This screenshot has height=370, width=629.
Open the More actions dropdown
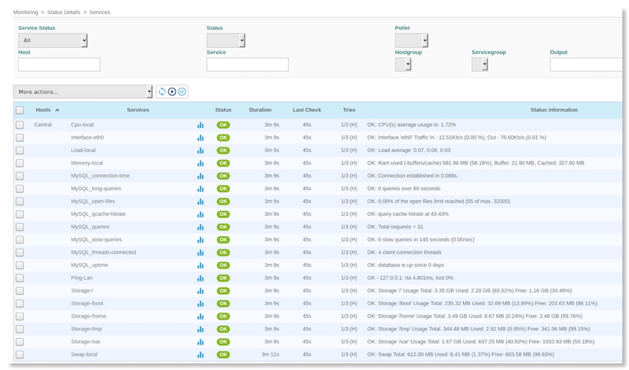(83, 92)
